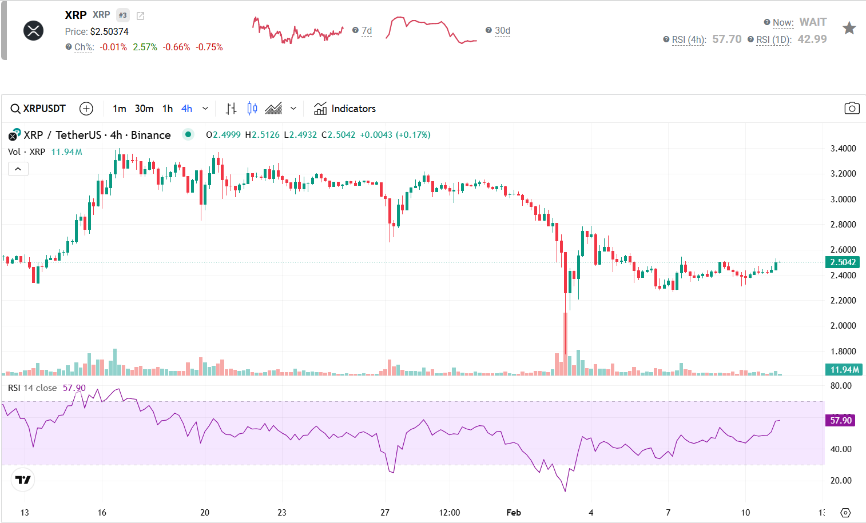
Task: Click the Now: signal label
Action: point(783,23)
